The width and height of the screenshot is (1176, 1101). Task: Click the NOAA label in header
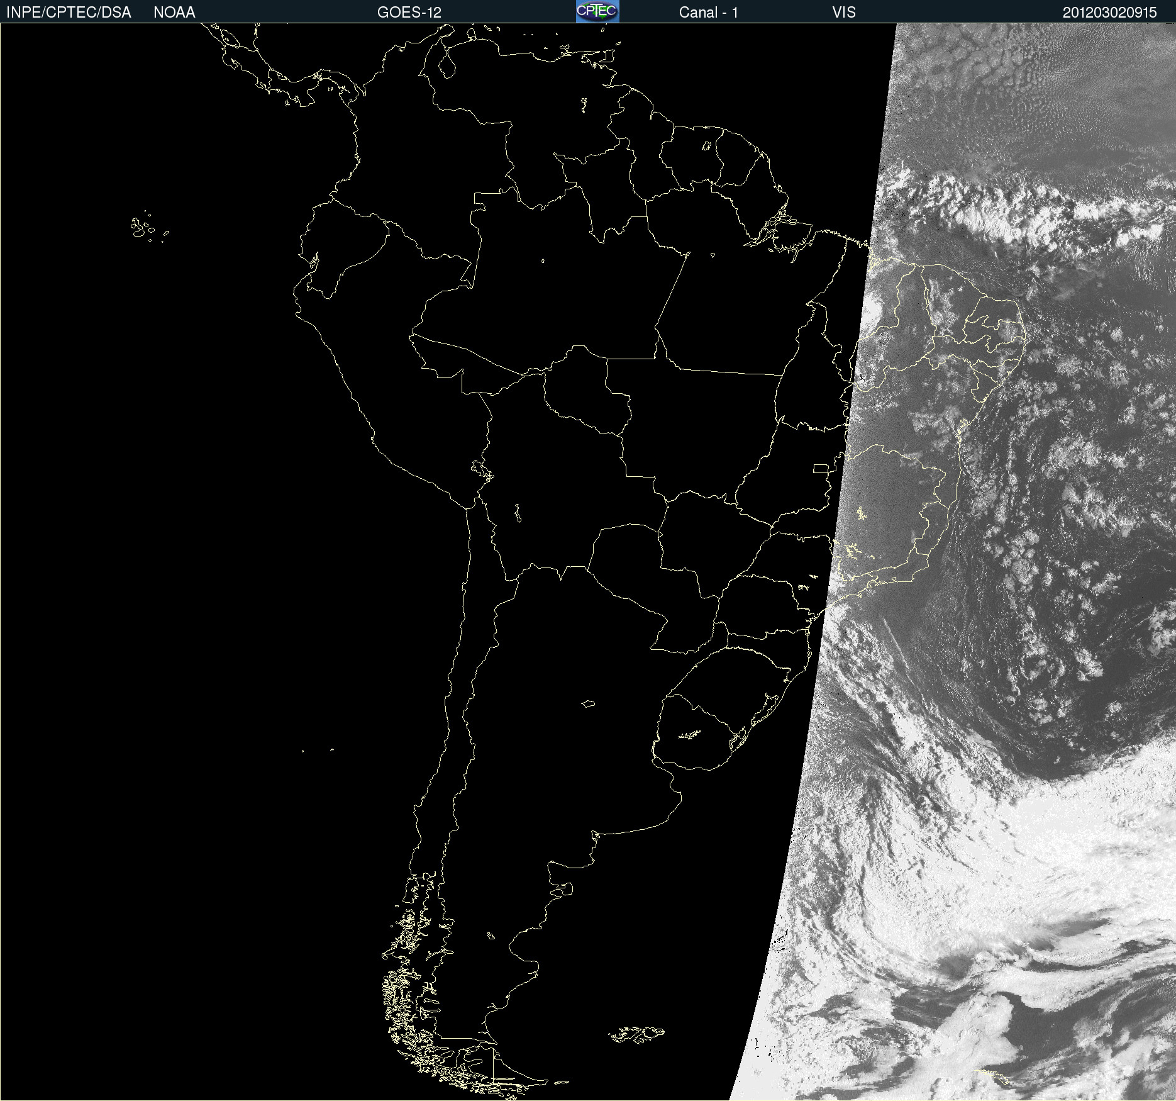[x=174, y=13]
